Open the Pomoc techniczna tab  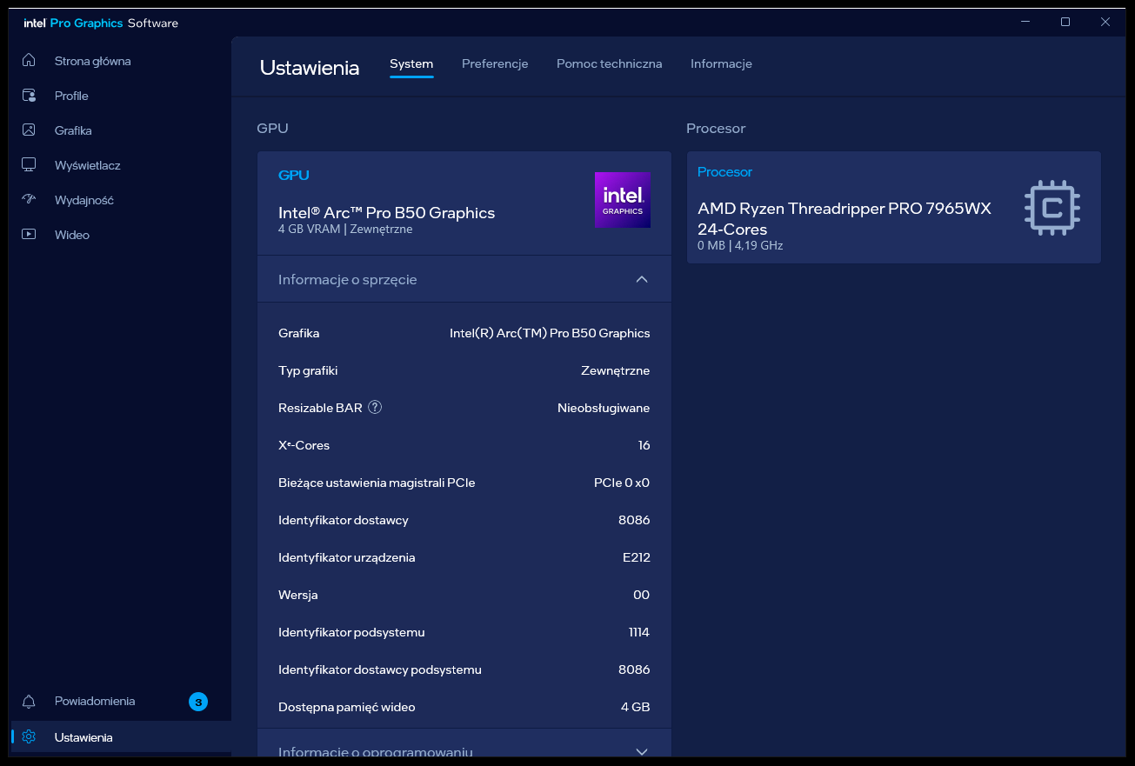pyautogui.click(x=609, y=64)
